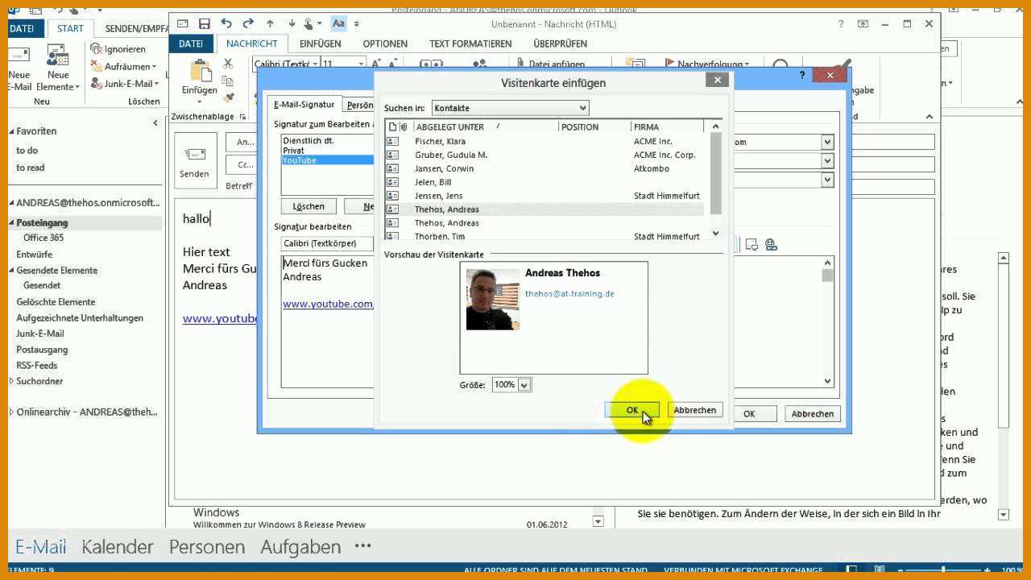Click contact card icon beside Jansen, Corwin
Image resolution: width=1031 pixels, height=580 pixels.
393,168
